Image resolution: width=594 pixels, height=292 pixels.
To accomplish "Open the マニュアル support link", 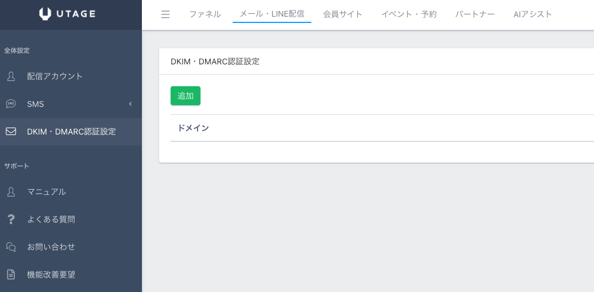I will coord(71,191).
